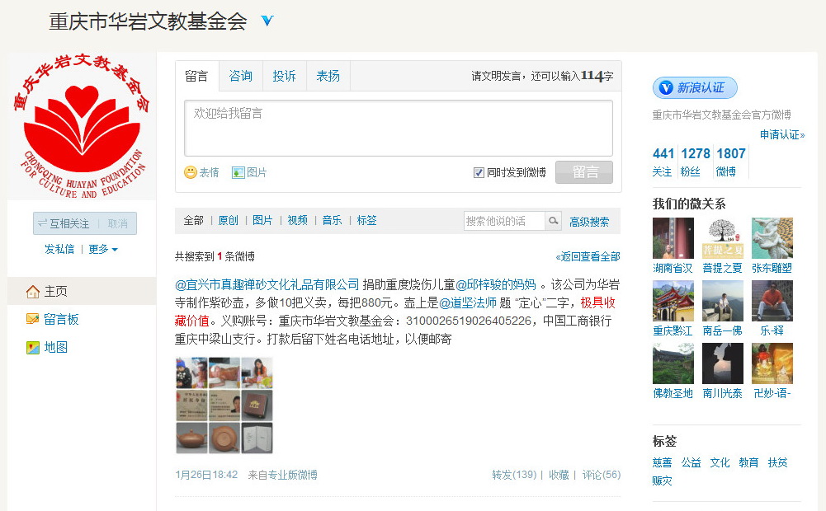
Task: Click in the 欢迎给我留言 message box
Action: click(399, 128)
